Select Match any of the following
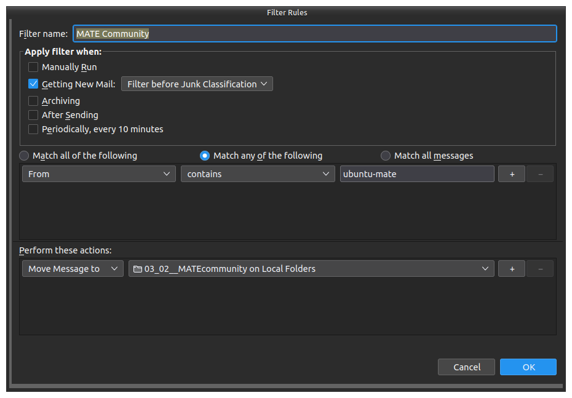 (205, 156)
